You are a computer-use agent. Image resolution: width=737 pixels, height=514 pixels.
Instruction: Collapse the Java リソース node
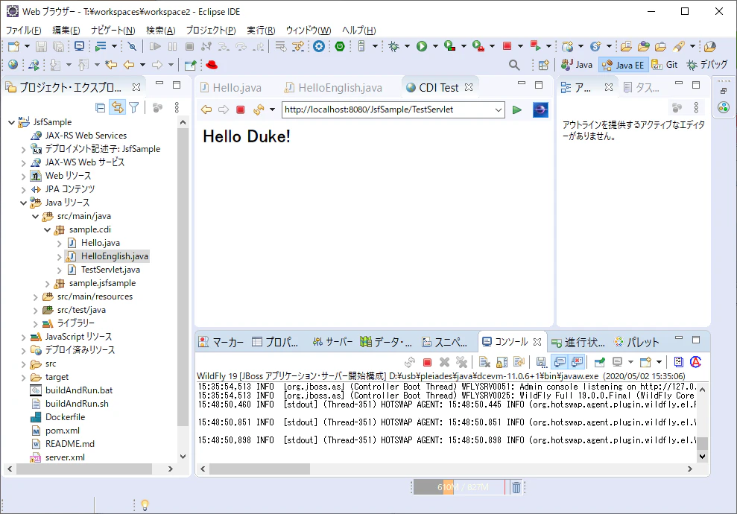click(x=23, y=203)
